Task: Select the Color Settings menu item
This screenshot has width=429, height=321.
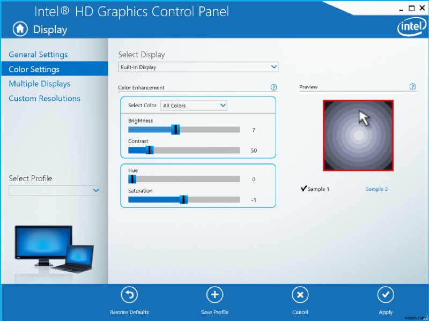Action: pos(55,69)
